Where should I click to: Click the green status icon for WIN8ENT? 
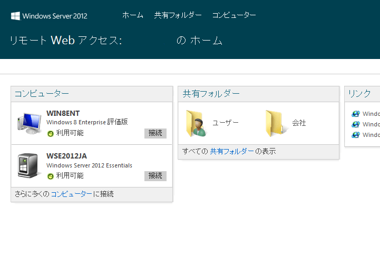pyautogui.click(x=51, y=133)
